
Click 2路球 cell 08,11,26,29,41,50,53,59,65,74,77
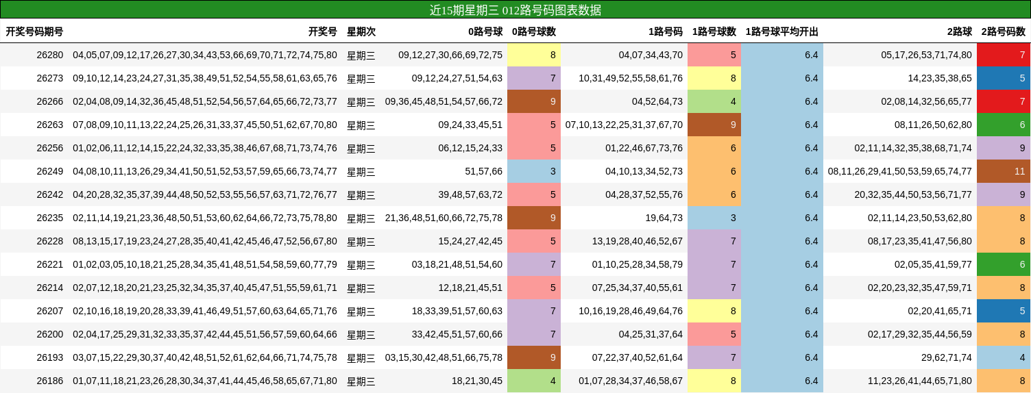(900, 171)
